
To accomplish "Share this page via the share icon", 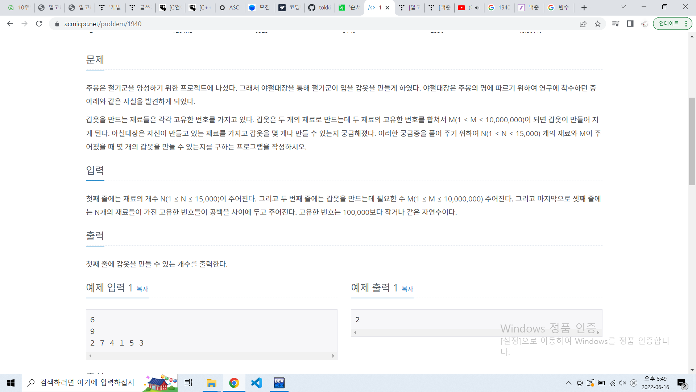I will pyautogui.click(x=583, y=24).
